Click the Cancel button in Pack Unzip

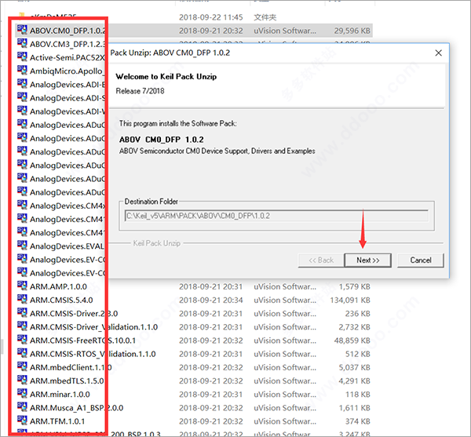421,260
